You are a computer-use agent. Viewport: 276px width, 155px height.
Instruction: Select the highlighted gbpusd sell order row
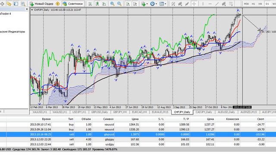point(138,134)
